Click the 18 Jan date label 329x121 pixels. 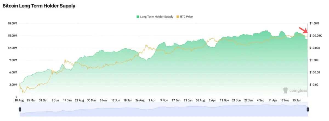(x=128, y=100)
